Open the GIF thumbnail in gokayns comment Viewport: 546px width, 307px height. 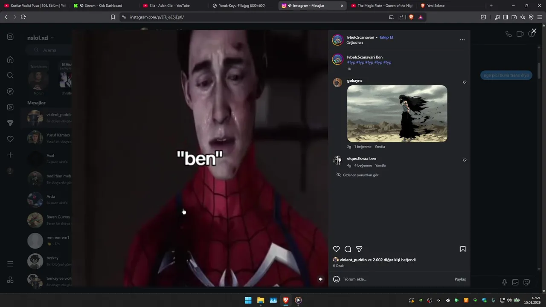click(x=397, y=113)
